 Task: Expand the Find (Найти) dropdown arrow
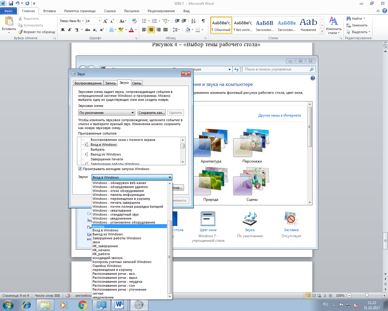pyautogui.click(x=364, y=19)
